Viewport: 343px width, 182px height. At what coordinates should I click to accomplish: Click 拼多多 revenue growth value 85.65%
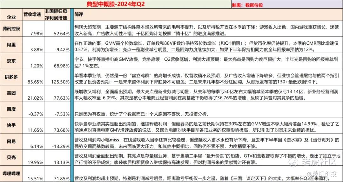pyautogui.click(x=36, y=82)
